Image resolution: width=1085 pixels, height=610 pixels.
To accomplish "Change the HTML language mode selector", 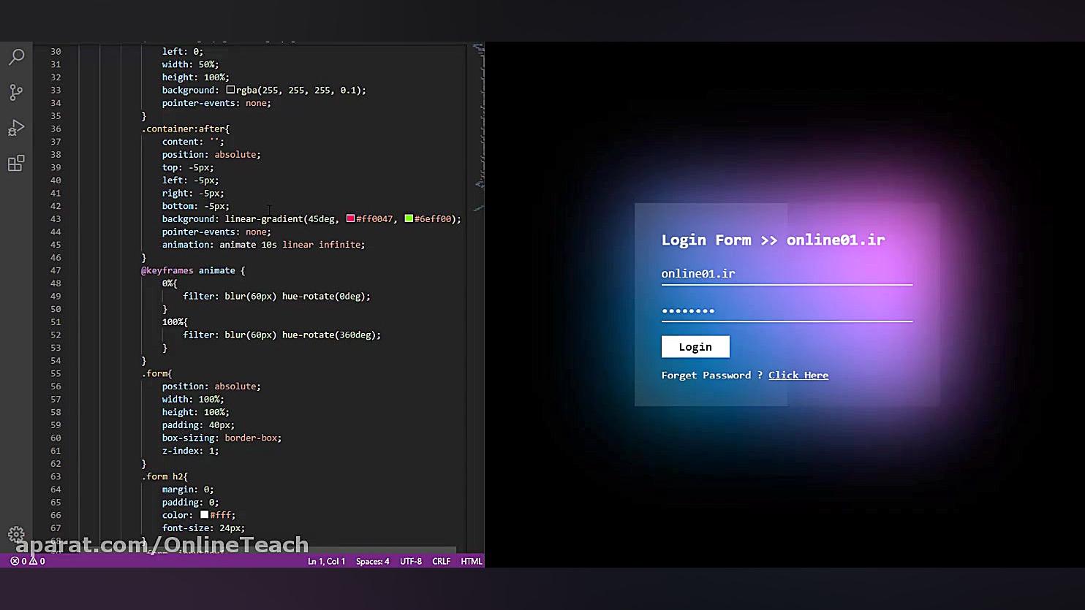I will click(472, 561).
